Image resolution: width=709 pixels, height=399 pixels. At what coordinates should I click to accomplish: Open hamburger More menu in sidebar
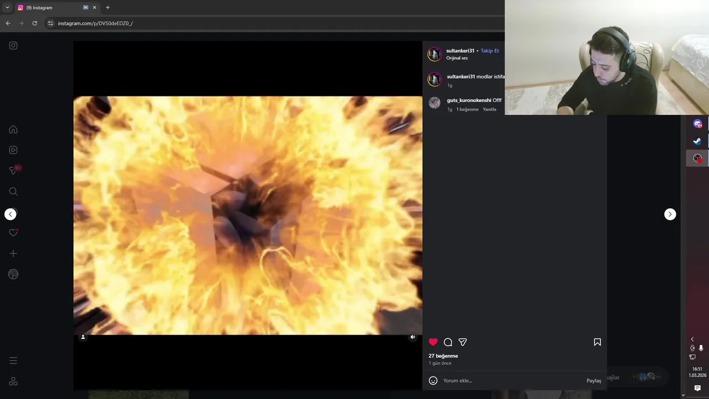pos(13,361)
